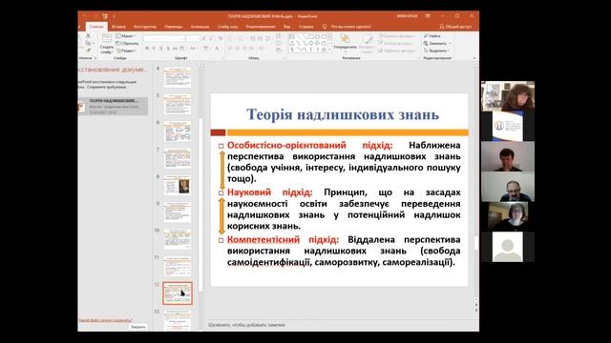The width and height of the screenshot is (611, 343).
Task: Click the Создать слайд (New Slide) button
Action: click(106, 44)
